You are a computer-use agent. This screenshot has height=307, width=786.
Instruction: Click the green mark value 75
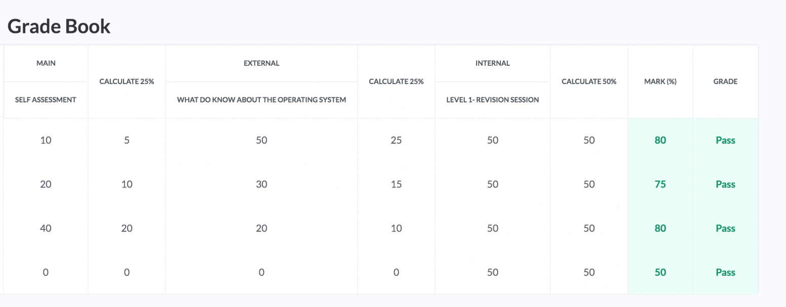(660, 185)
